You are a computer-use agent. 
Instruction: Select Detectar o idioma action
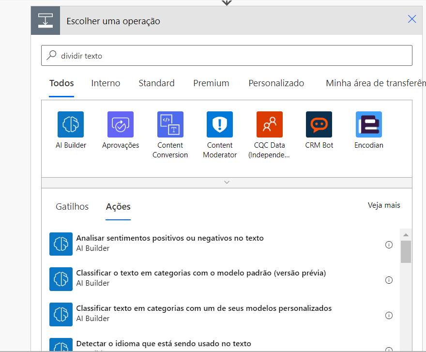click(x=221, y=345)
